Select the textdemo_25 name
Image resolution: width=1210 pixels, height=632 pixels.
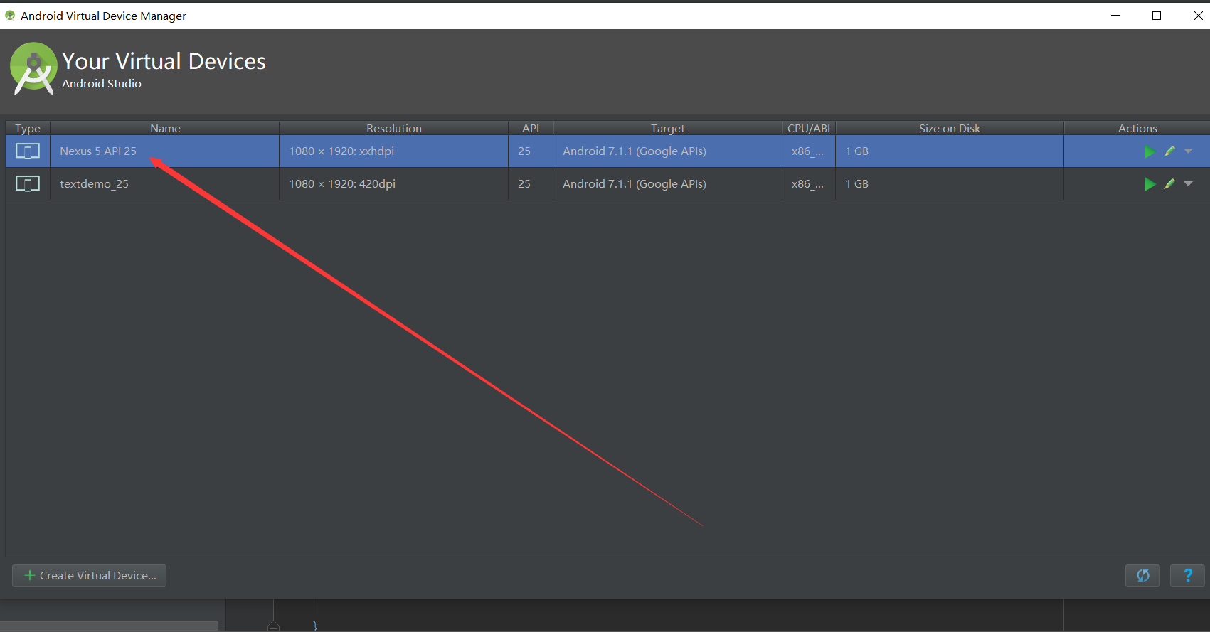(94, 184)
